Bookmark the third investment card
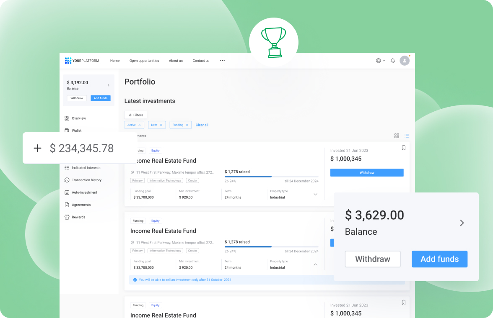493x318 pixels. [x=404, y=303]
